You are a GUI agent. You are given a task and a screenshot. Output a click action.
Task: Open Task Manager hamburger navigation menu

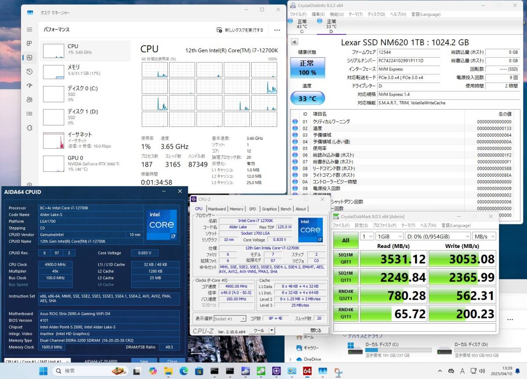[29, 29]
